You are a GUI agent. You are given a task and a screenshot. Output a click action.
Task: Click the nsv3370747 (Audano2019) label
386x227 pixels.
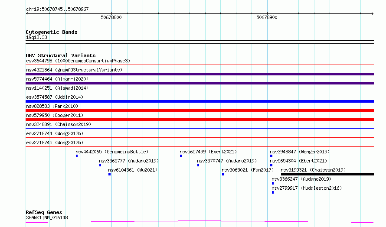[227, 161]
